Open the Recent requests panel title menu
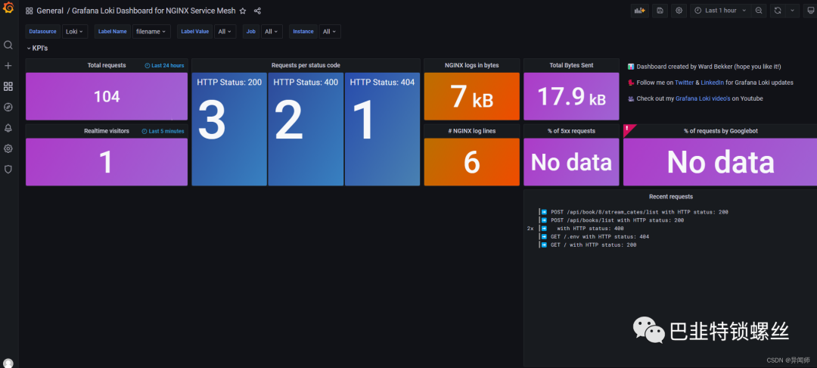817x368 pixels. click(670, 197)
